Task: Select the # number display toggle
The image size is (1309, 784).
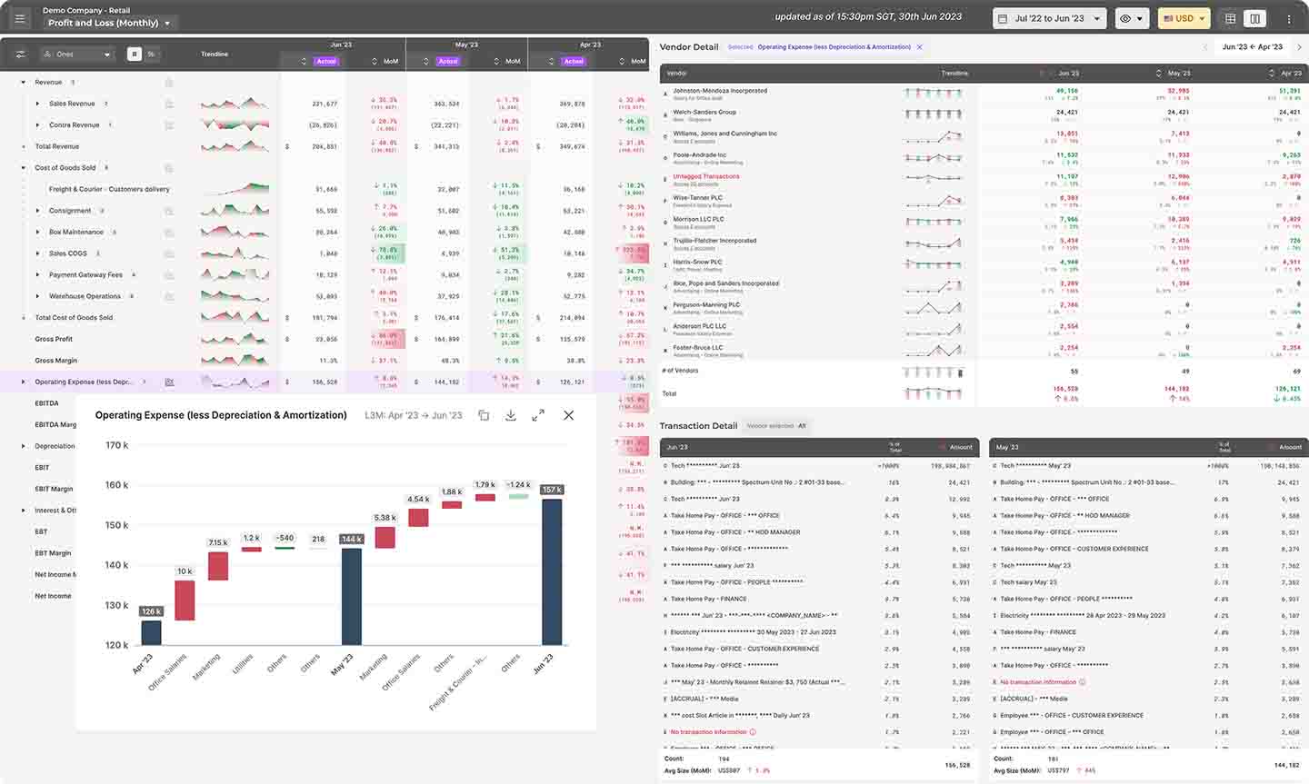Action: [135, 55]
